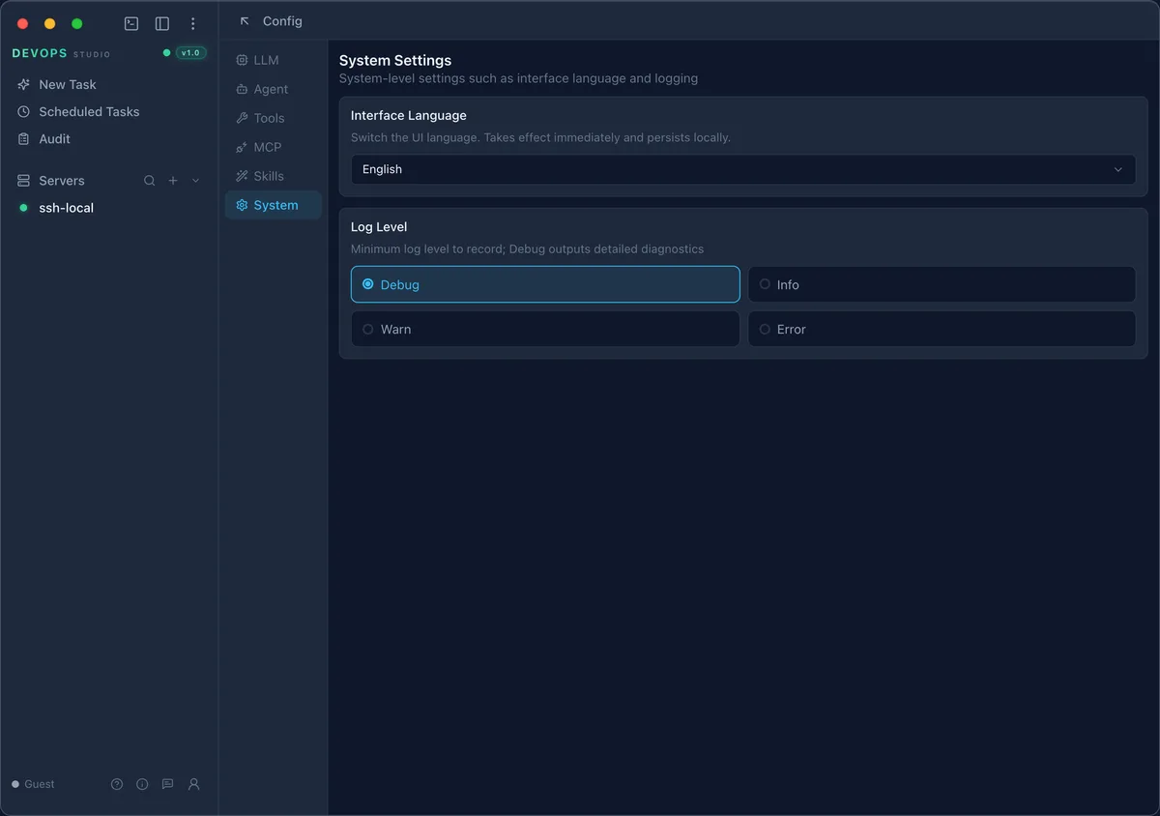Click the language dropdown chevron arrow
The width and height of the screenshot is (1160, 816).
pos(1118,169)
